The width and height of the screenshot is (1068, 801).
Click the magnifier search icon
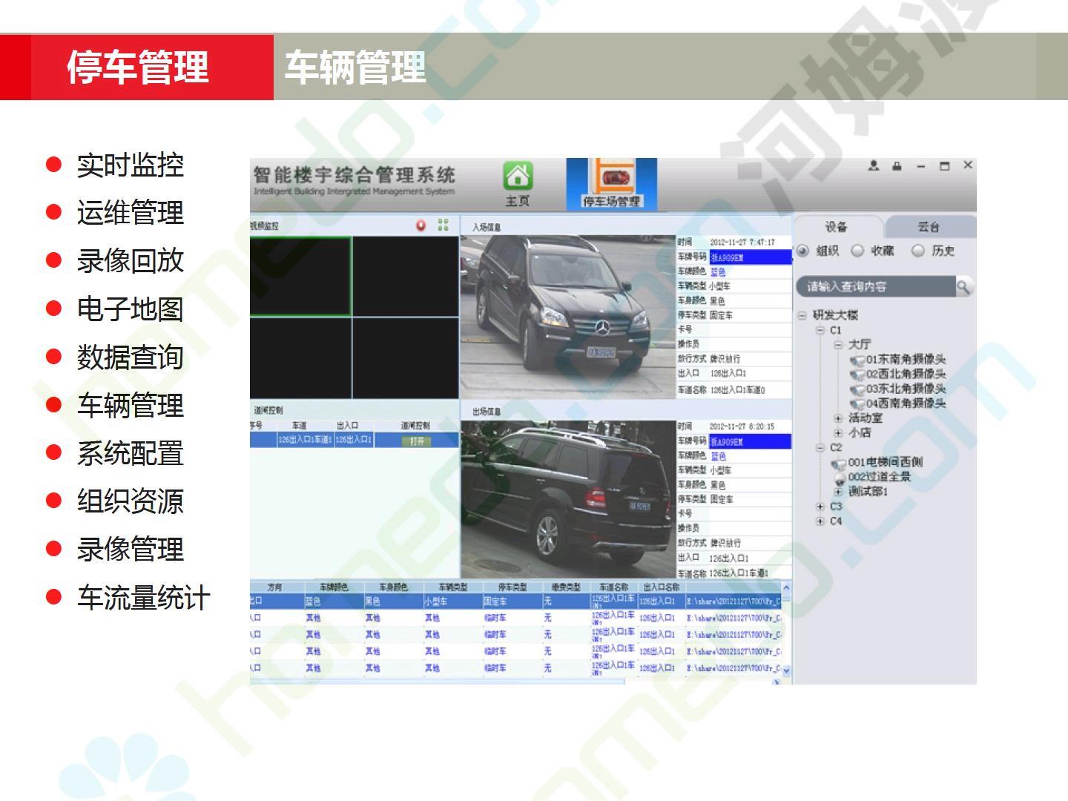click(x=963, y=286)
